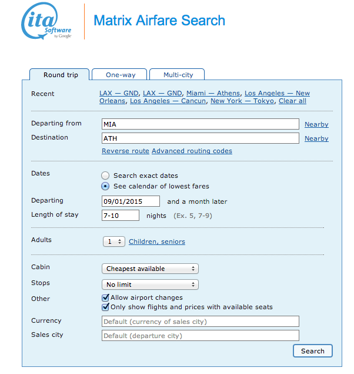Click the Children, seniors link

point(157,241)
